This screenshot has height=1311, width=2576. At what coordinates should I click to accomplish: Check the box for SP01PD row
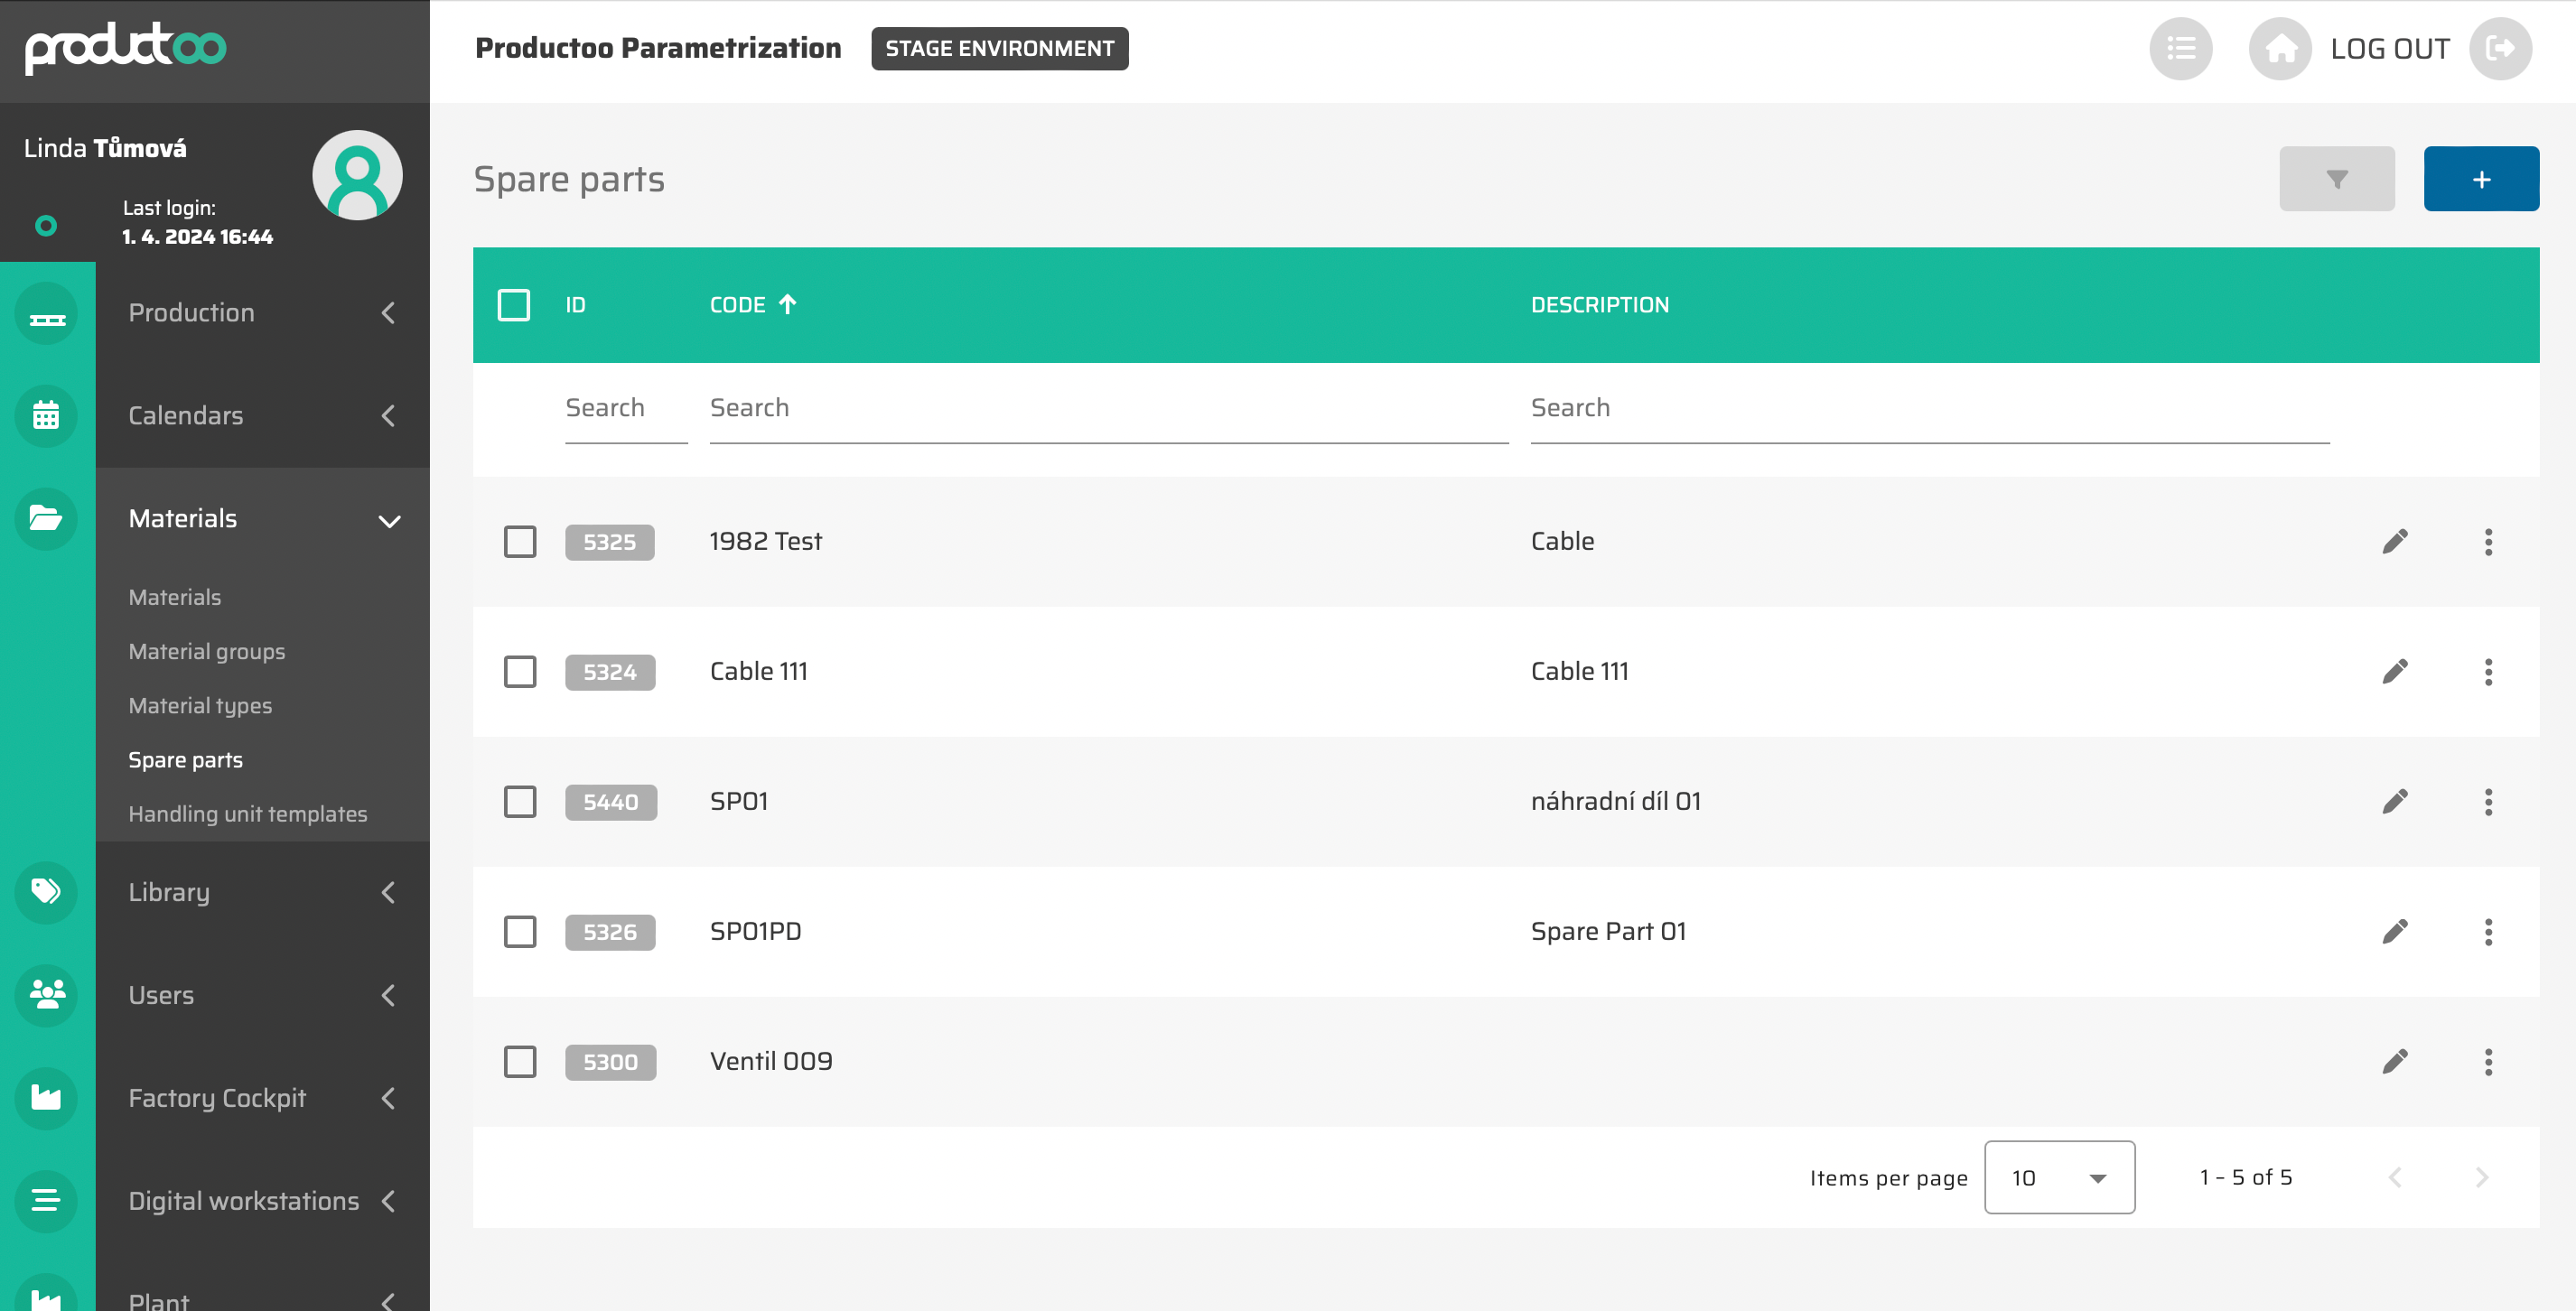[x=520, y=932]
